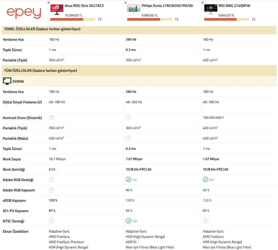Image resolution: width=278 pixels, height=250 pixels.
Task: Click MSI question mark in NTSC Desteği row
Action: tap(206, 221)
